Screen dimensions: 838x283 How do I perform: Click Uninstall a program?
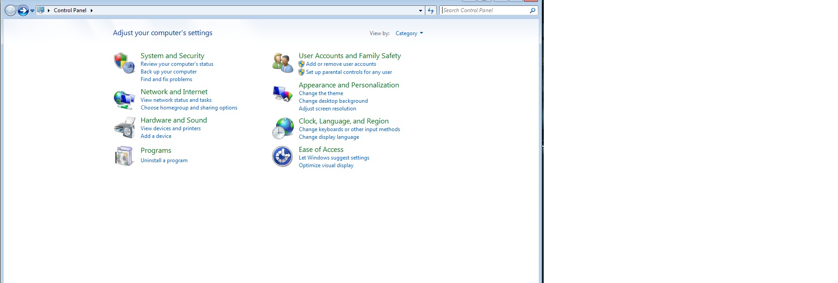point(164,160)
